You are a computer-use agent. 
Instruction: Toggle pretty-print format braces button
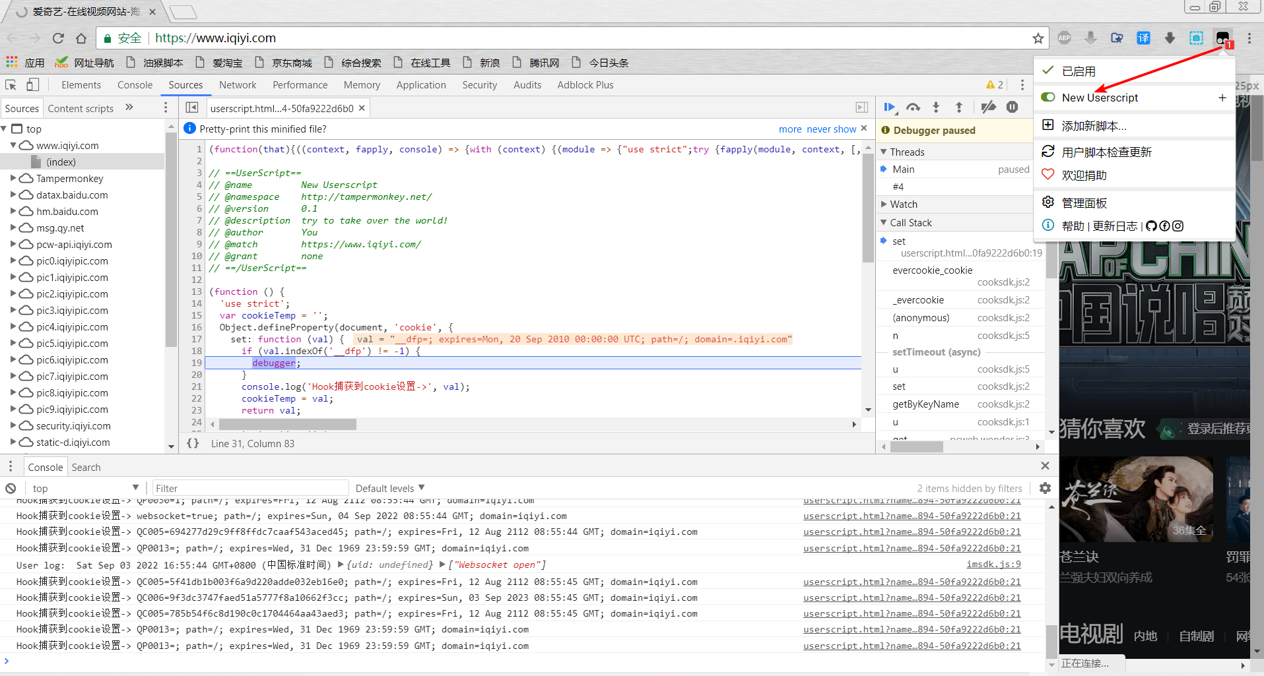193,444
